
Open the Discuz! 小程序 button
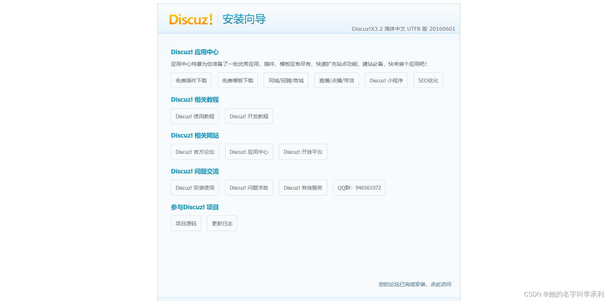386,80
